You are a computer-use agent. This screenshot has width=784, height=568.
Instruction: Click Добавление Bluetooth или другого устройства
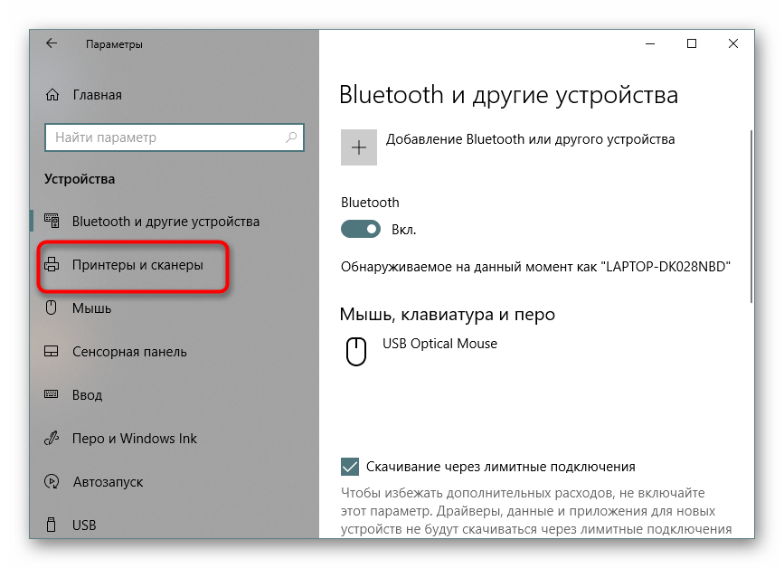pyautogui.click(x=531, y=140)
